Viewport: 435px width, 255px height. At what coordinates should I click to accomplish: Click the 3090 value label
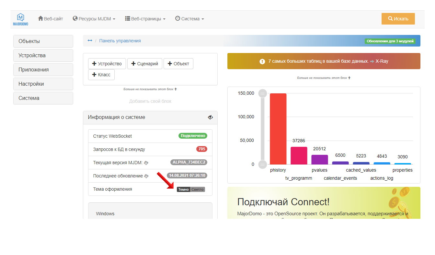[x=403, y=157]
